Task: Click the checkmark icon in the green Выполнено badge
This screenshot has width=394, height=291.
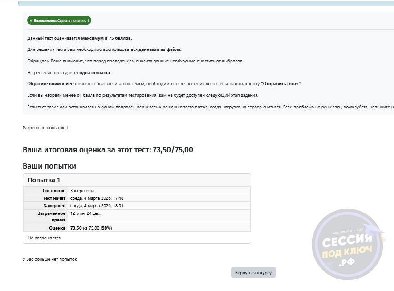Action: coord(31,21)
